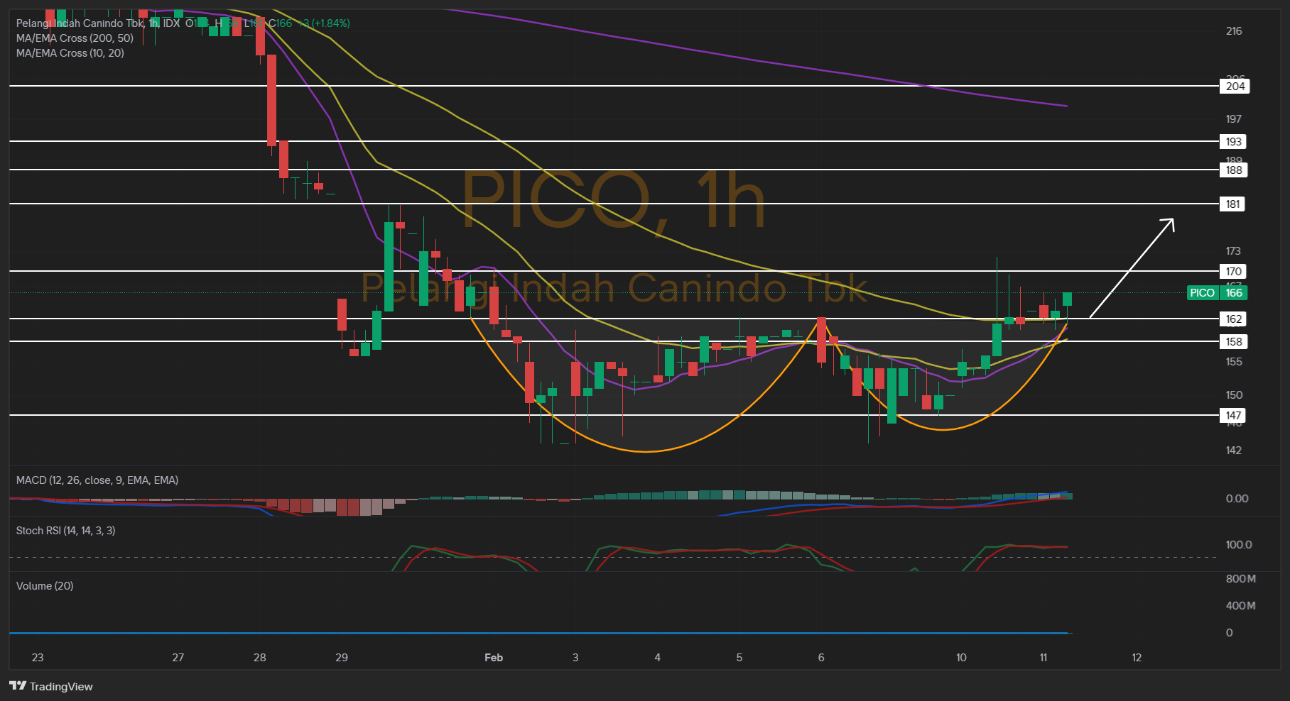Click the PICO 166 current price label
Viewport: 1290px width, 701px height.
point(1217,293)
